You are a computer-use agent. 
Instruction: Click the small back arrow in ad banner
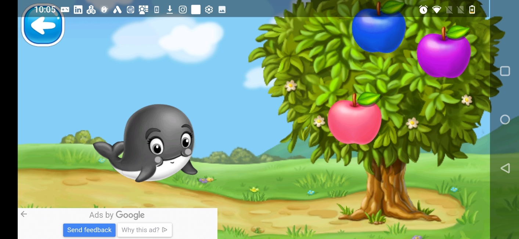coord(24,214)
